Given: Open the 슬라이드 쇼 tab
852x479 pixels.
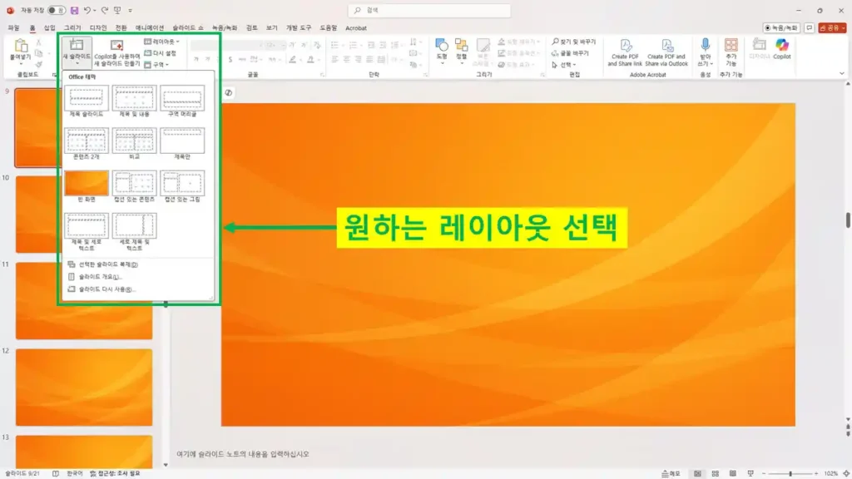Looking at the screenshot, I should [188, 27].
